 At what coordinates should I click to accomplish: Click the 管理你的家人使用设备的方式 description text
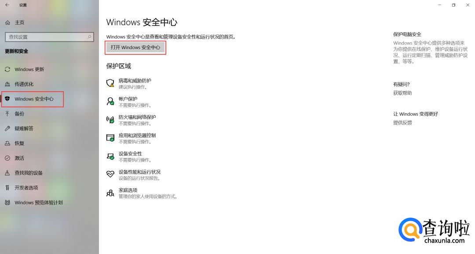coord(148,197)
